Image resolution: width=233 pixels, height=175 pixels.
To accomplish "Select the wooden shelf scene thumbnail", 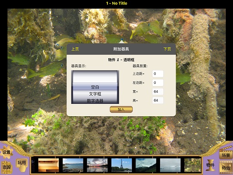I will (x=48, y=165).
